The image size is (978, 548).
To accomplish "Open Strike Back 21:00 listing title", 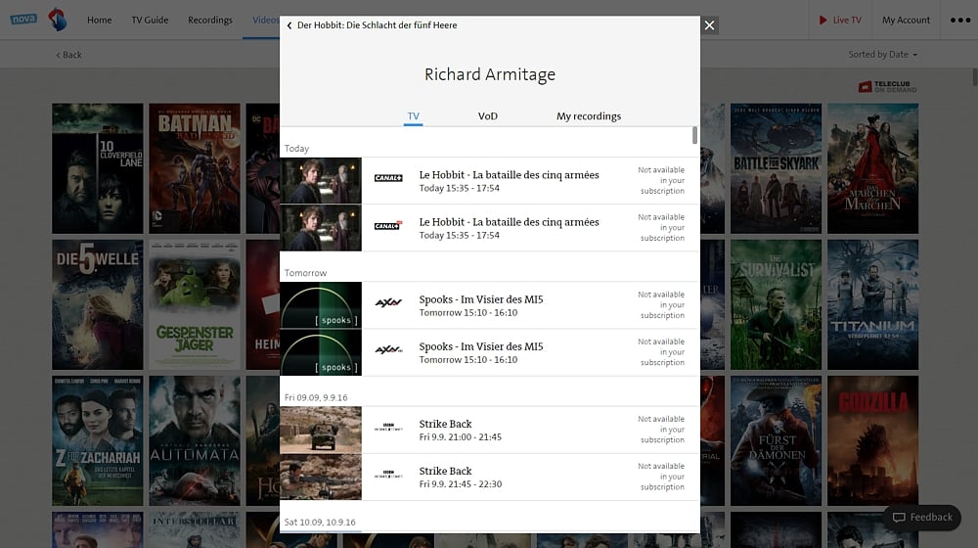I will point(445,424).
